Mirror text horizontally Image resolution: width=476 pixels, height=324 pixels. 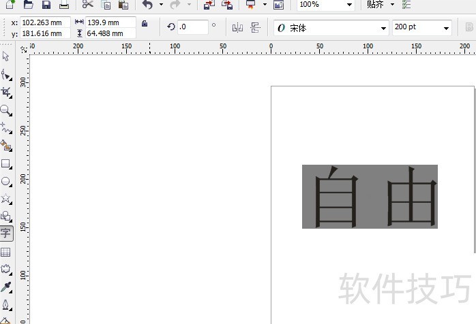[x=237, y=28]
